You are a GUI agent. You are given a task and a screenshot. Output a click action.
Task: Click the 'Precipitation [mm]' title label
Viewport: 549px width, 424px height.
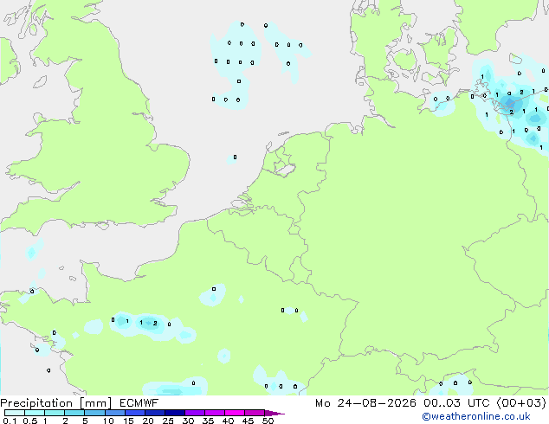pyautogui.click(x=56, y=403)
